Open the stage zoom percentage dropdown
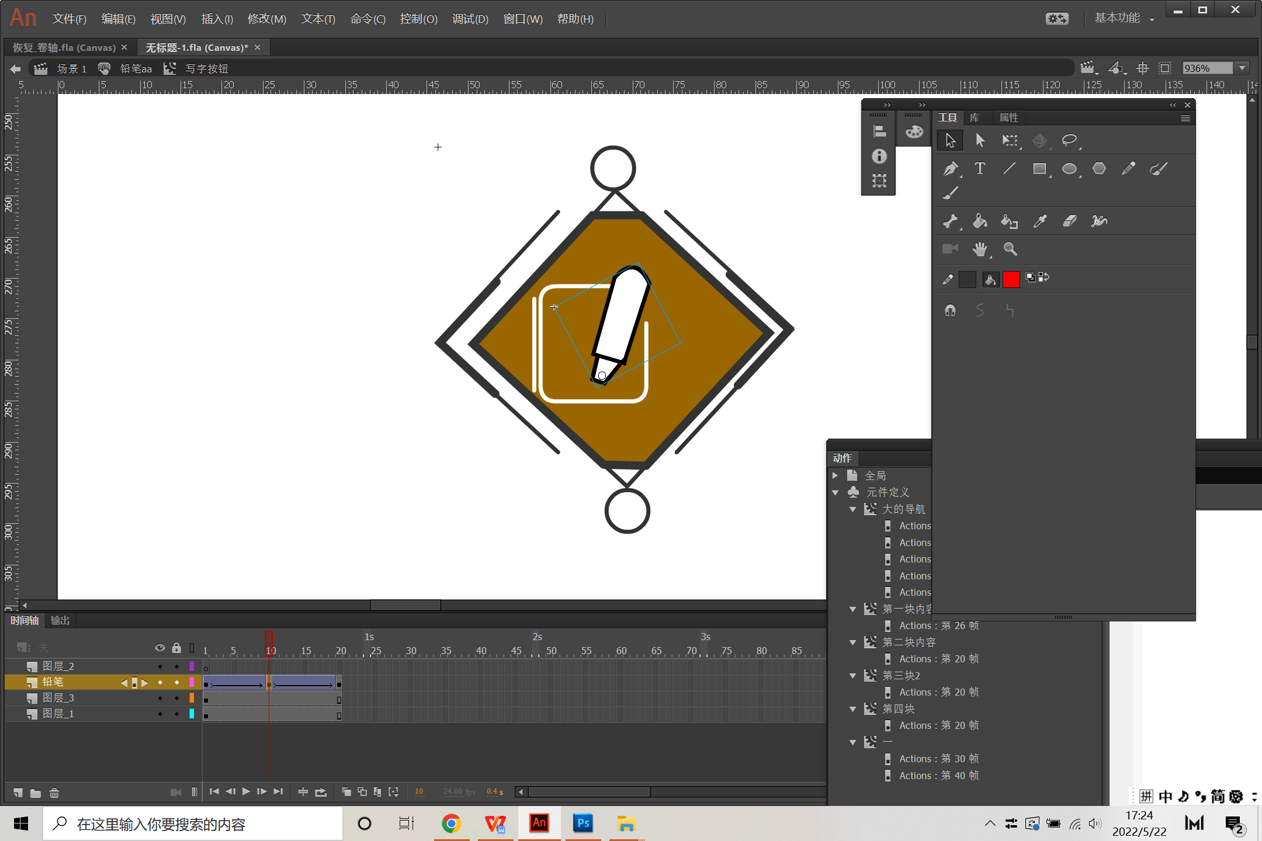This screenshot has height=841, width=1262. point(1243,68)
